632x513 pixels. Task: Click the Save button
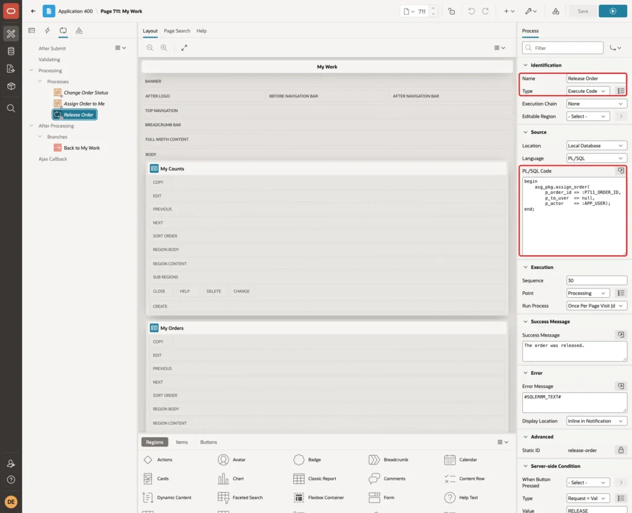tap(583, 11)
